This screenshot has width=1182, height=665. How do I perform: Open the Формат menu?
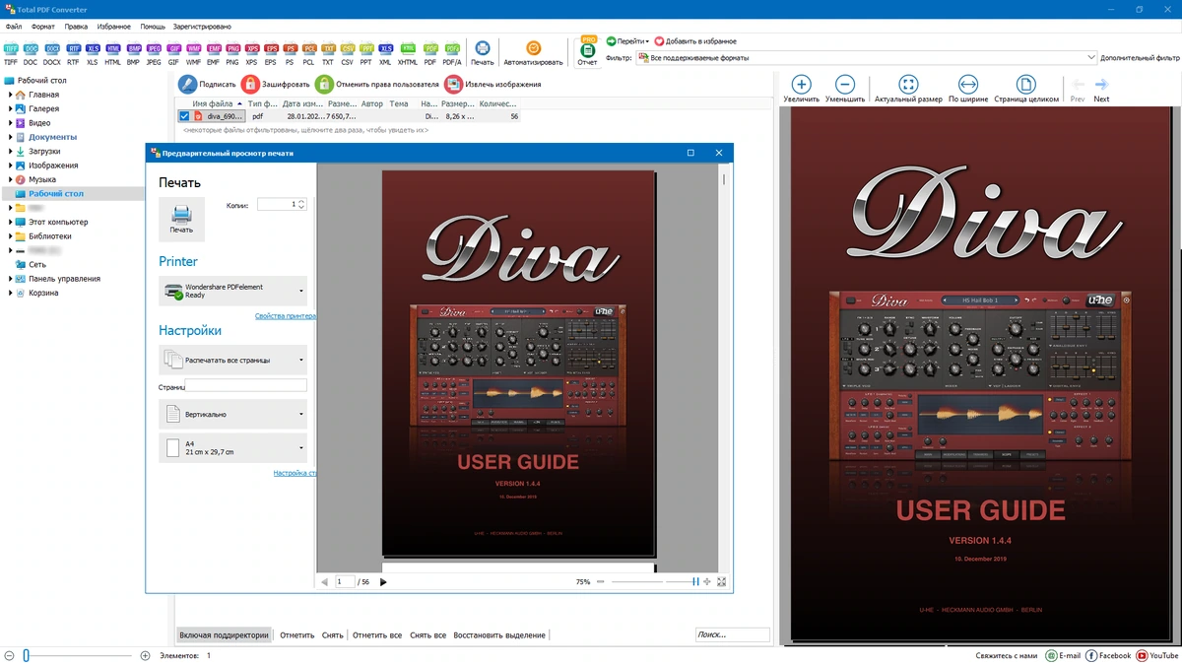[x=43, y=27]
